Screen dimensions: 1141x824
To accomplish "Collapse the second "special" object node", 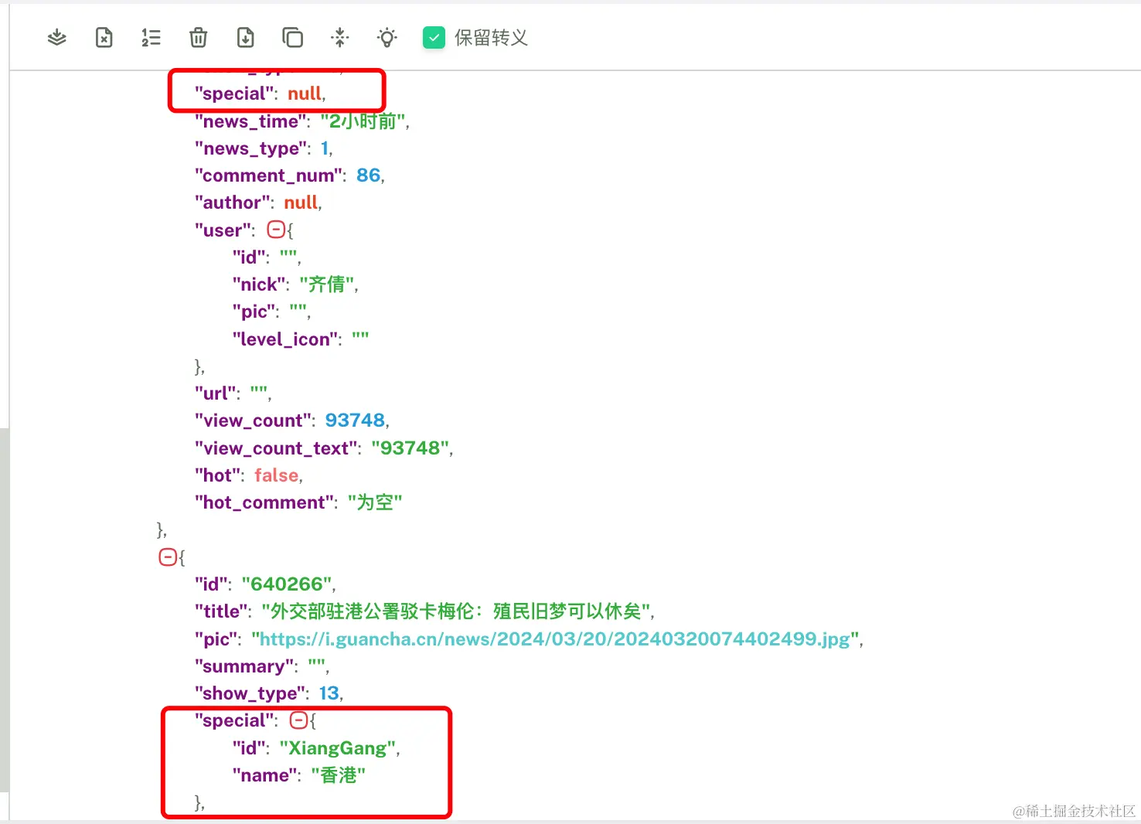I will coord(298,720).
